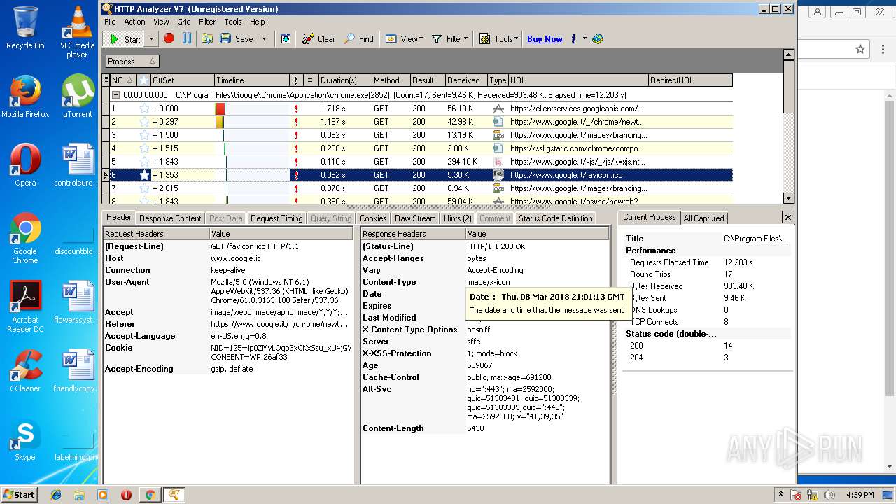This screenshot has width=896, height=504.
Task: Open Acrobat Reader DC desktop icon
Action: 25,307
